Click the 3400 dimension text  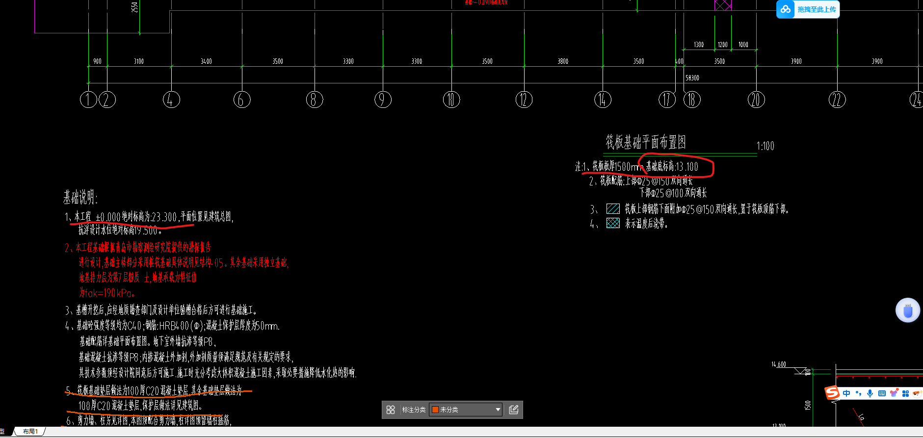(206, 61)
